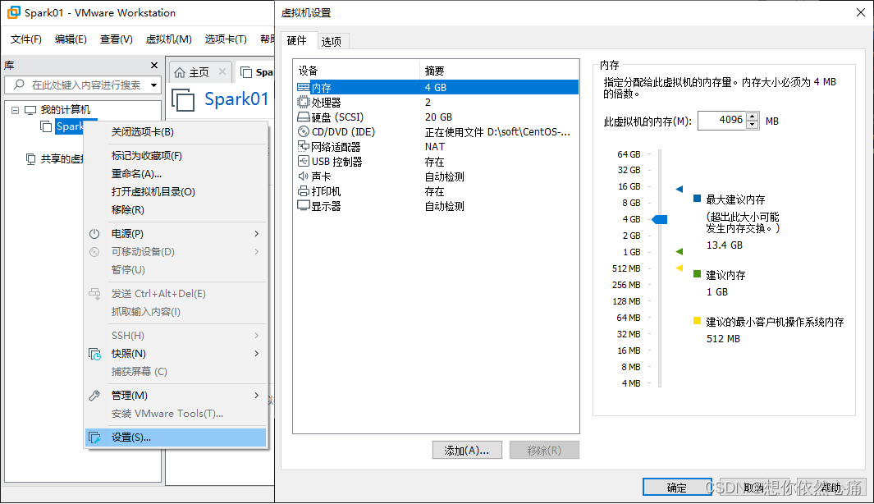Select the Spark01 tree item in library

[x=69, y=126]
